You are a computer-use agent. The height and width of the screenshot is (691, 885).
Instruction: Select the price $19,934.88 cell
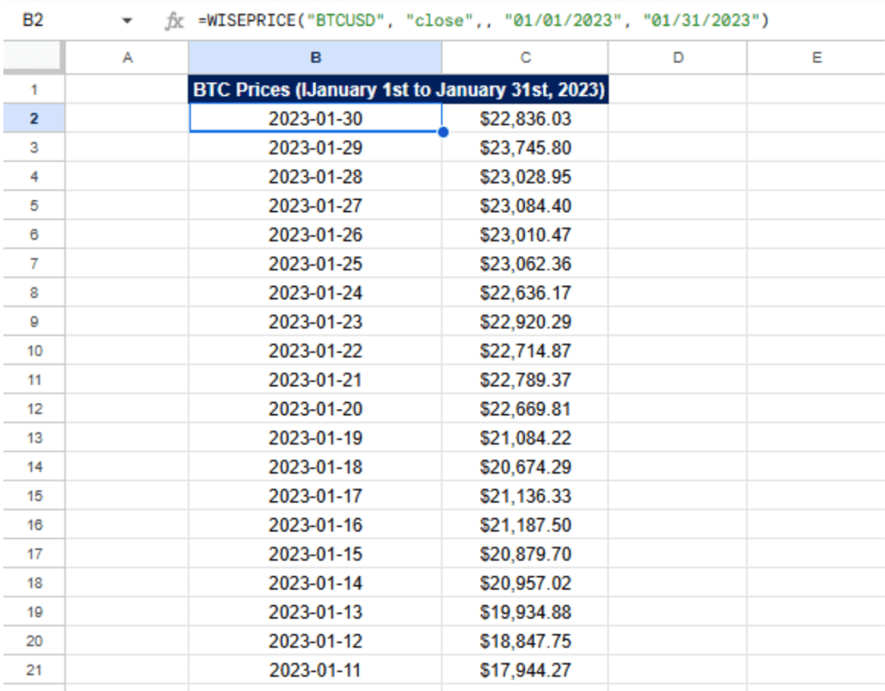525,611
